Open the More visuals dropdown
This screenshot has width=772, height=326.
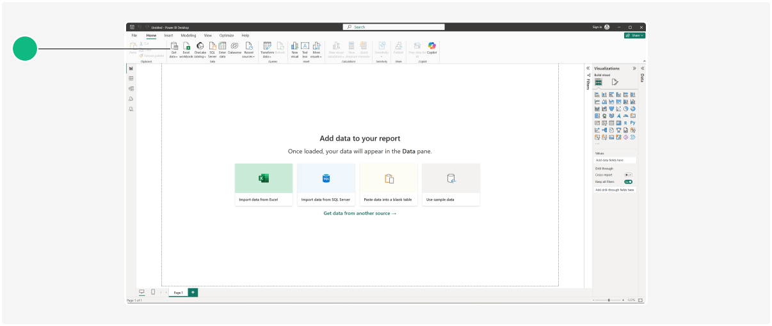pos(316,50)
